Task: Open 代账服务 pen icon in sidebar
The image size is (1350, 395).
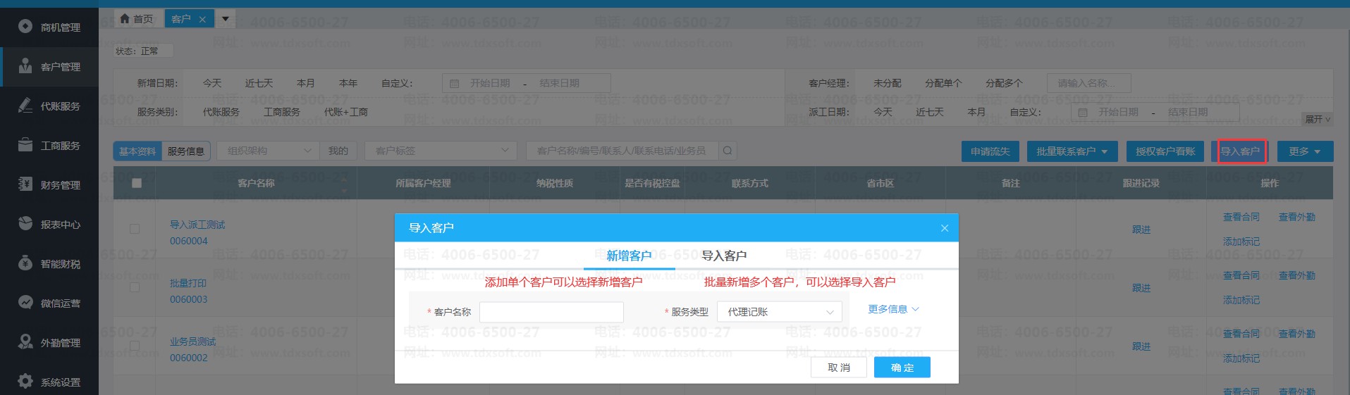Action: click(x=25, y=106)
